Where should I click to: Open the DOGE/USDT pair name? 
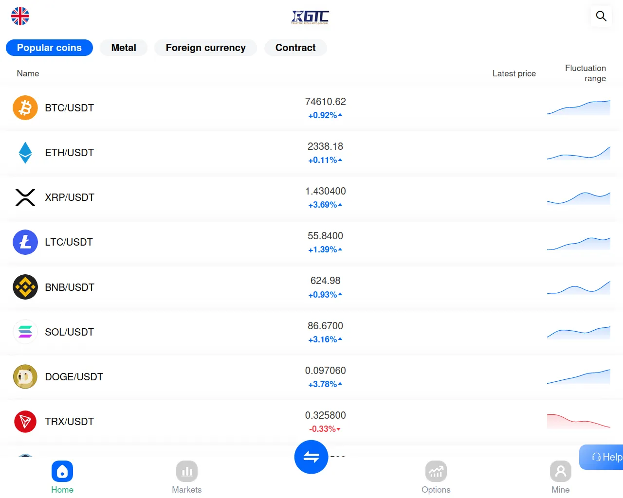tap(74, 377)
